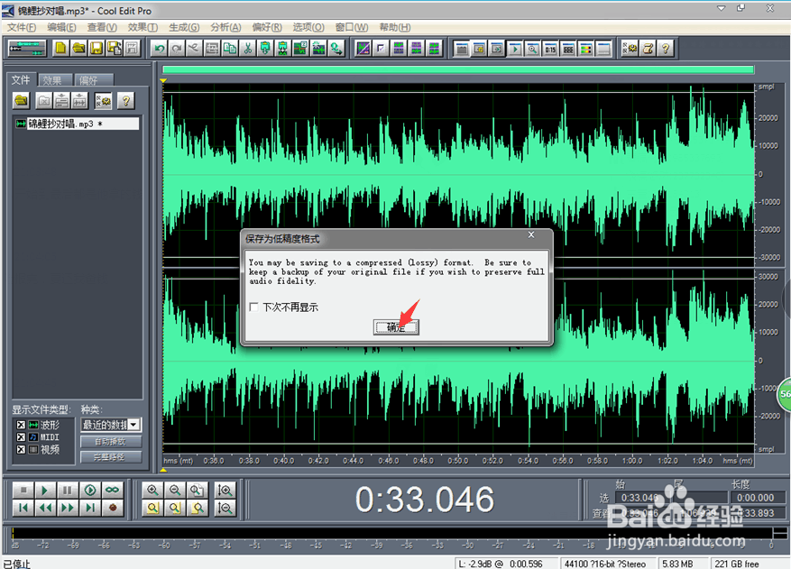Zoom in vertically with the arrow magnifier
Image resolution: width=791 pixels, height=569 pixels.
[225, 490]
